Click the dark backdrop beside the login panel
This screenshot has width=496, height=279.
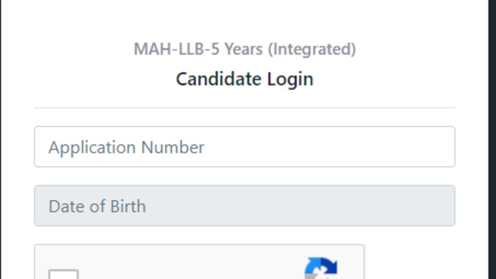point(492,139)
